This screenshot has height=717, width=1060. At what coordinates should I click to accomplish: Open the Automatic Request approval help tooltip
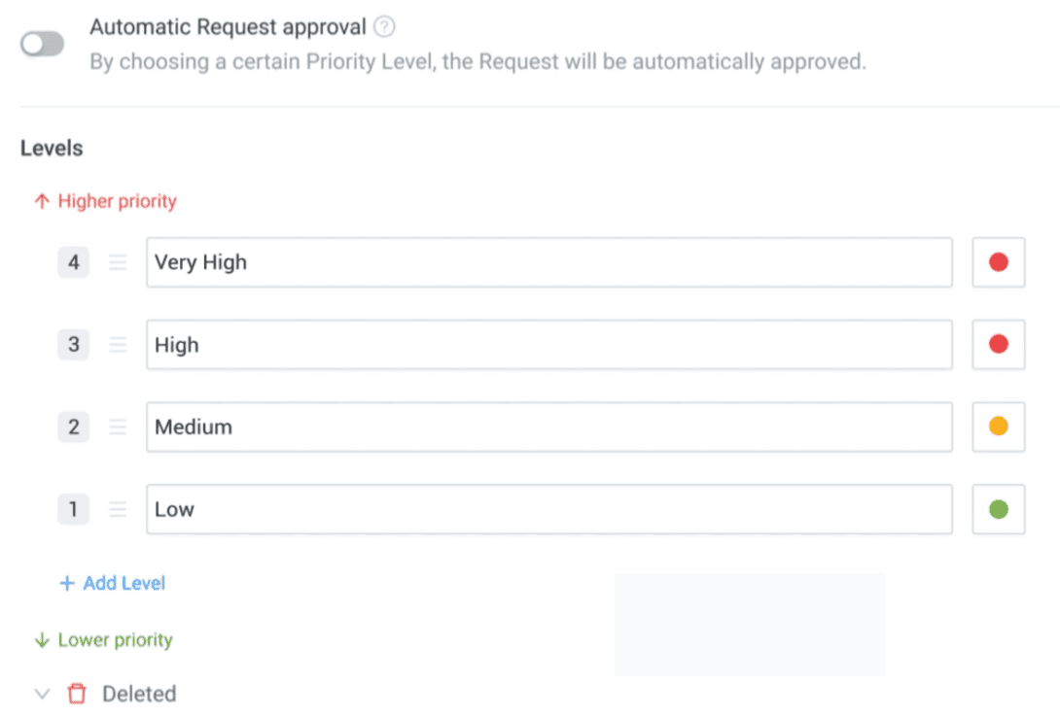383,26
